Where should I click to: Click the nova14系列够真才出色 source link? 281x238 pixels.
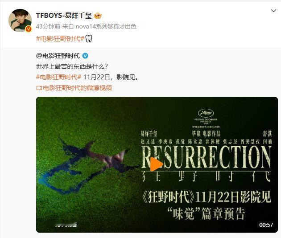(x=106, y=27)
